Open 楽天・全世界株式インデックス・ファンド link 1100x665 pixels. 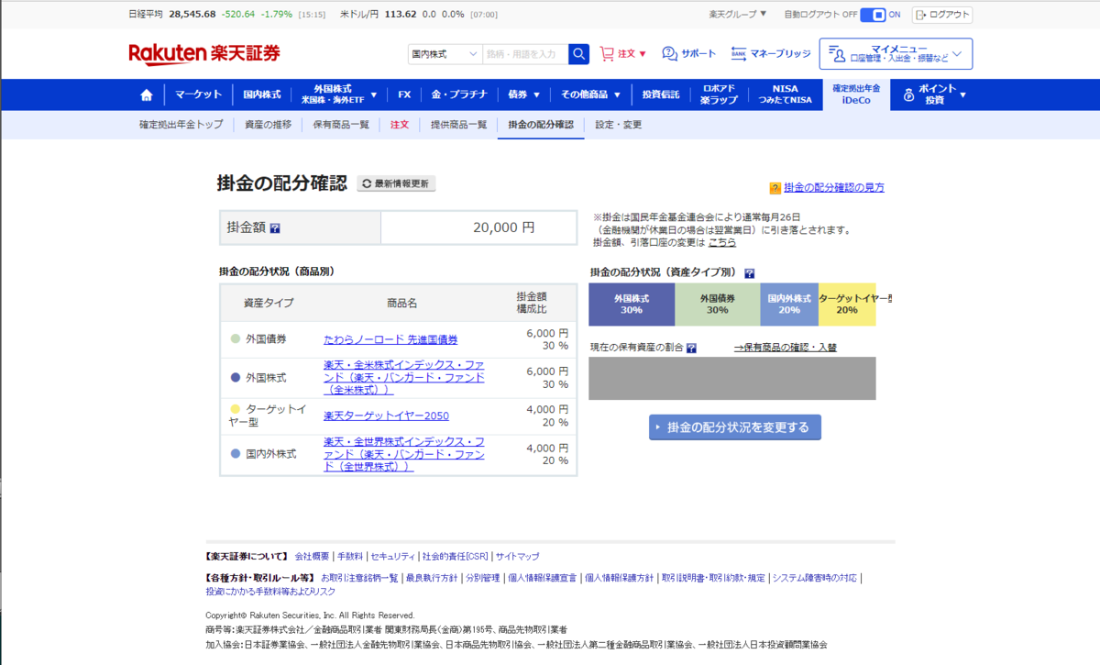404,454
